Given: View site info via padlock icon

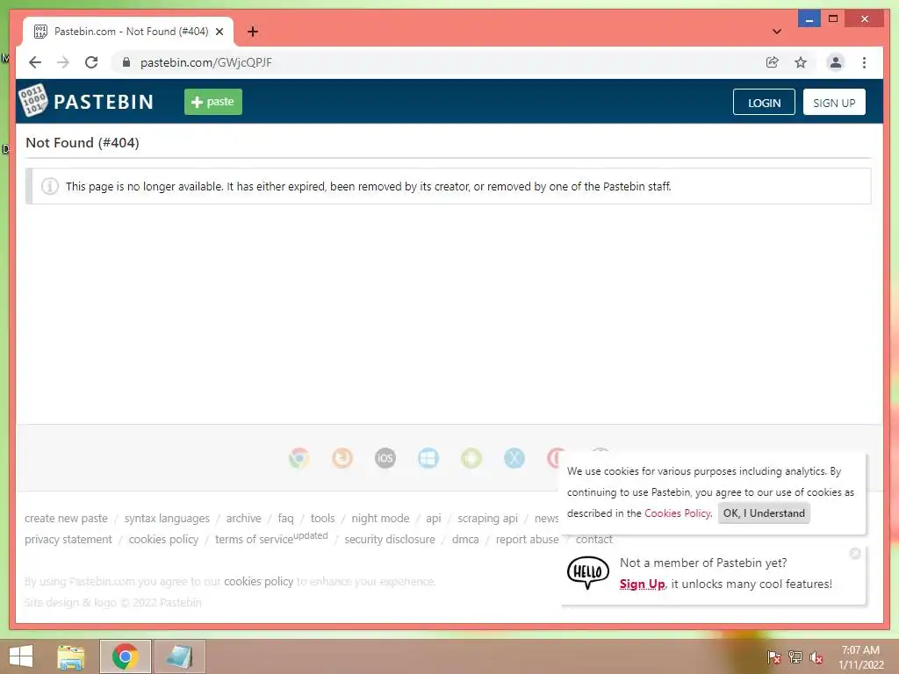Looking at the screenshot, I should (126, 62).
